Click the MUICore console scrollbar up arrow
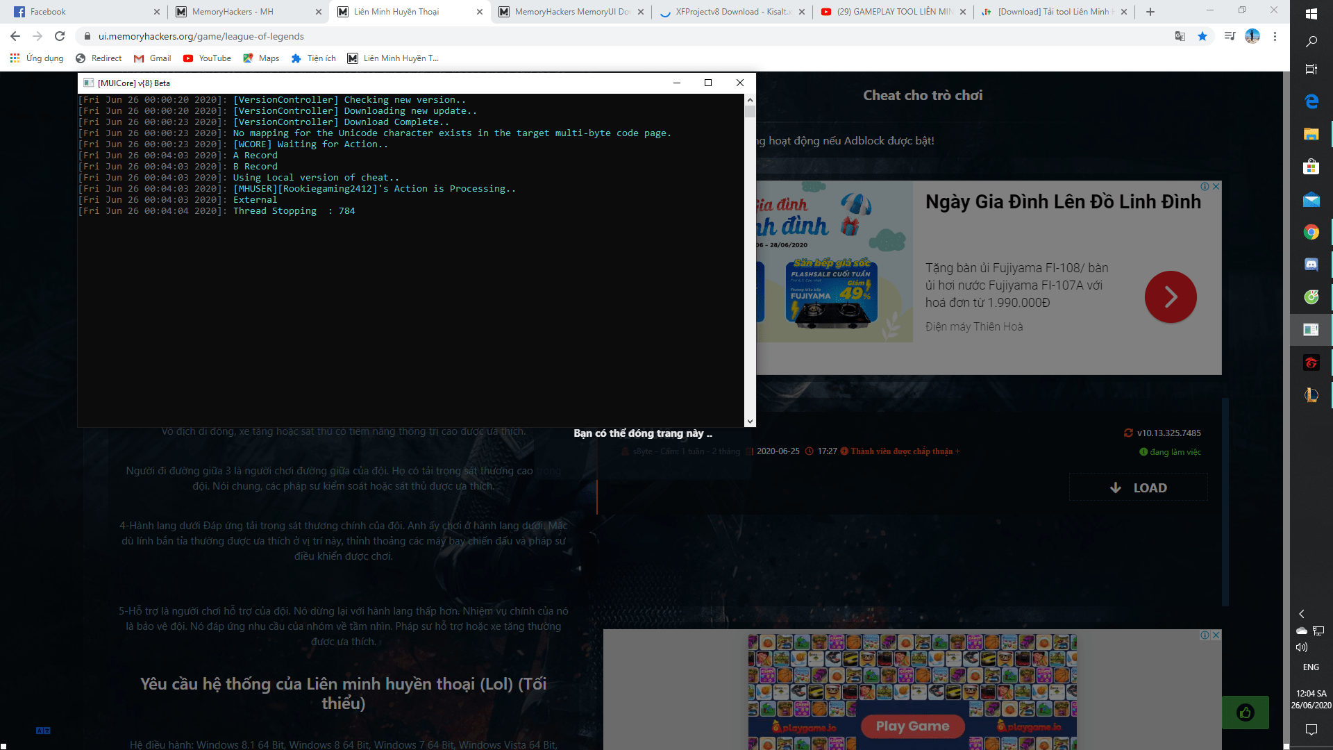 (750, 100)
